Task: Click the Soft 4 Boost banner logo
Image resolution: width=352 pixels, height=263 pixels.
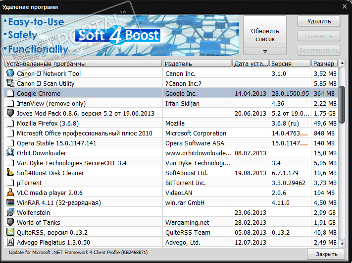Action: pos(118,35)
